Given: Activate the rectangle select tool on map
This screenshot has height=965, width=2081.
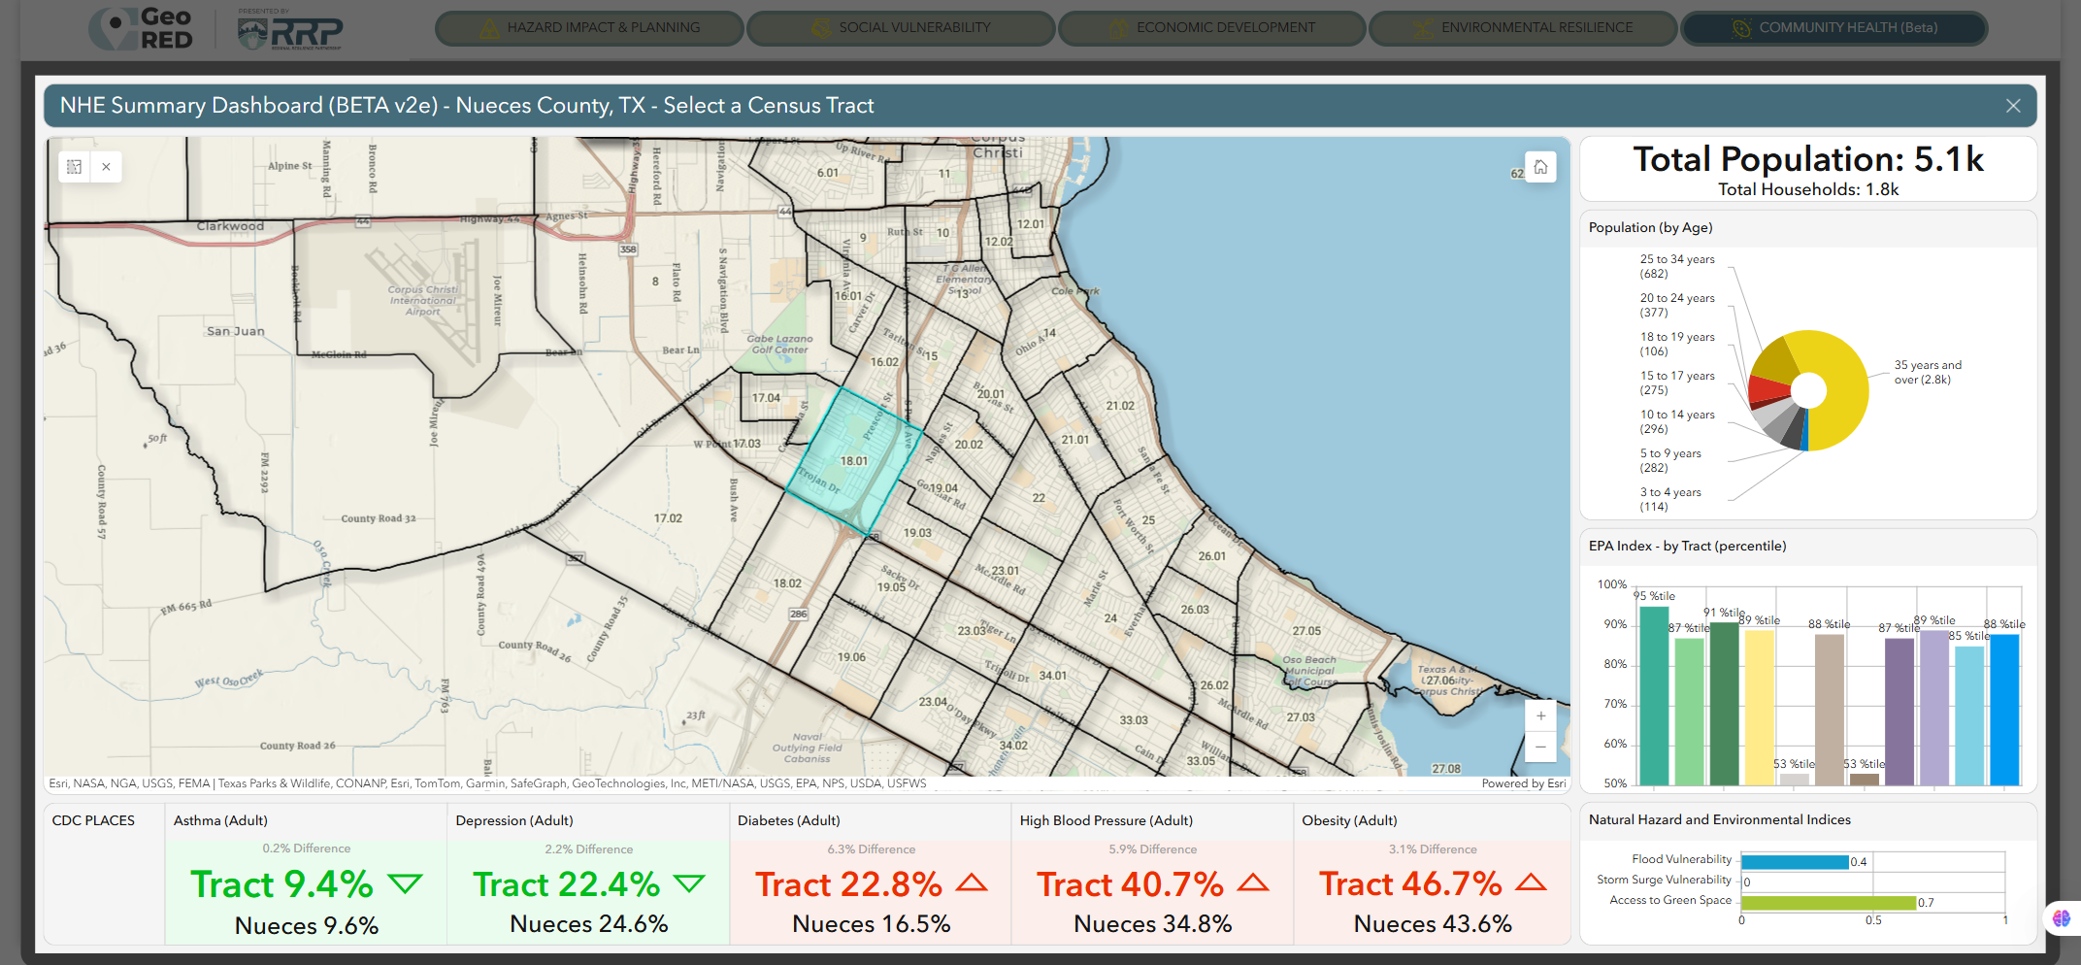Looking at the screenshot, I should pyautogui.click(x=75, y=167).
